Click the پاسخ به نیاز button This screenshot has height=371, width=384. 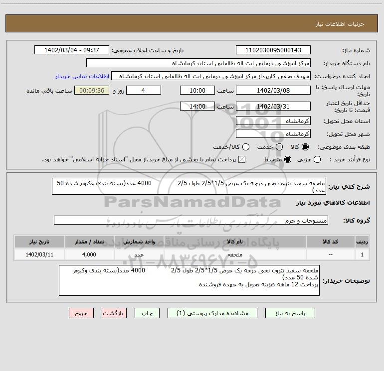(x=290, y=313)
